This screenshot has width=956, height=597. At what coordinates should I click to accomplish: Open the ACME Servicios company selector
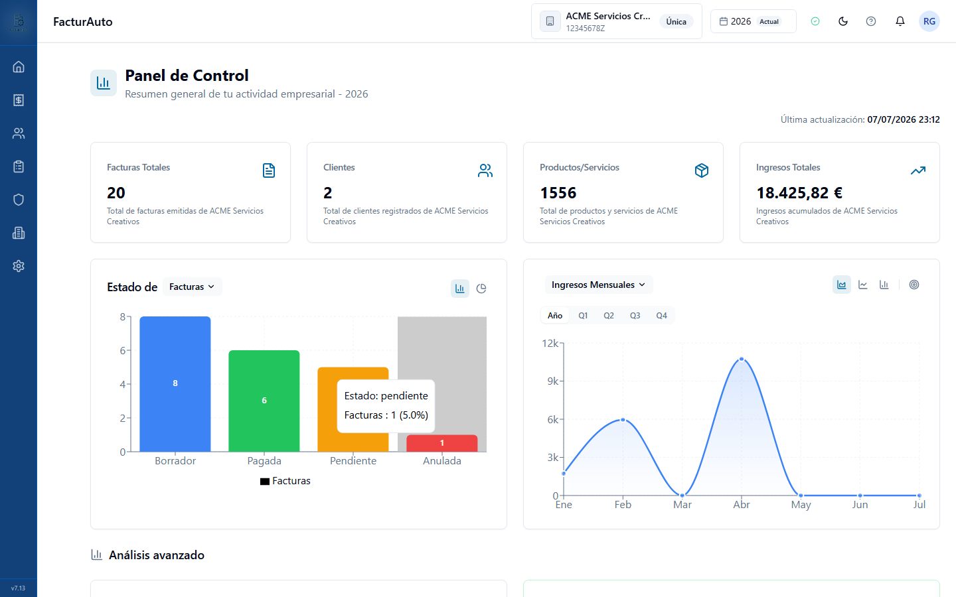tap(617, 21)
